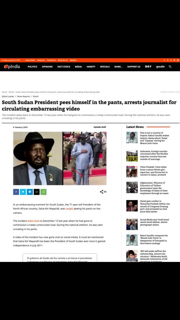180x320 pixels.
Task: Open Indonesia foreign tourists news headline
Action: point(154,155)
